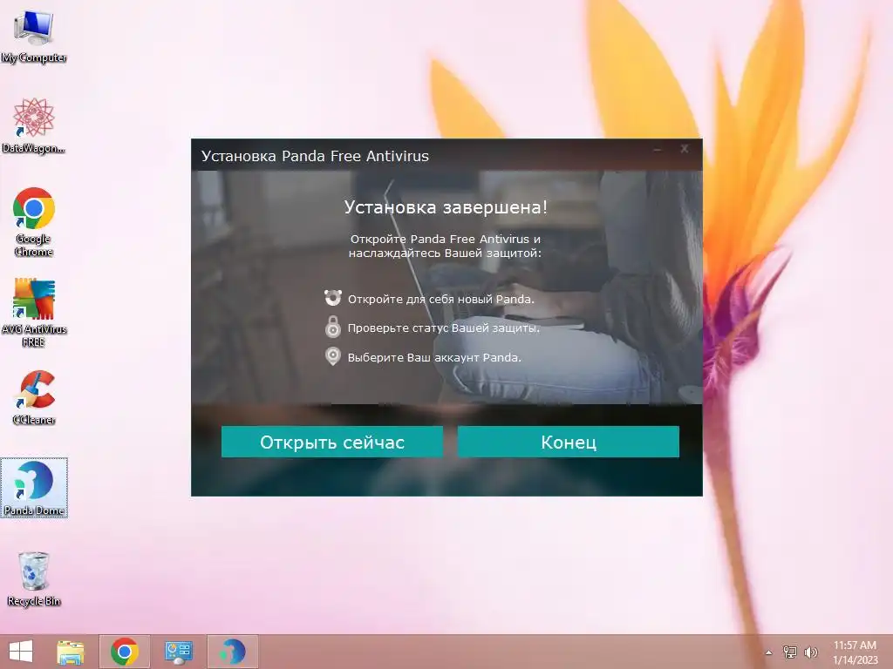Close the Panda Free Antivirus installer window
893x669 pixels.
pyautogui.click(x=685, y=149)
